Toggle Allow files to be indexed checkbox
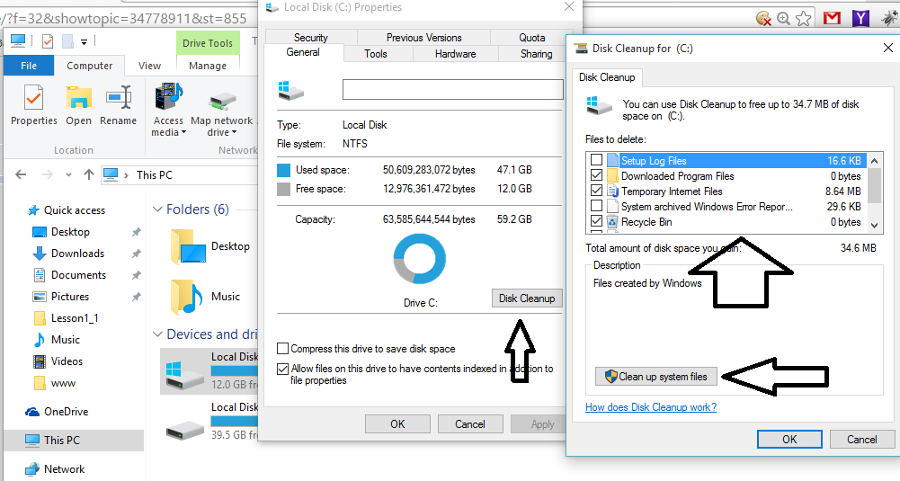This screenshot has height=481, width=900. click(x=282, y=369)
